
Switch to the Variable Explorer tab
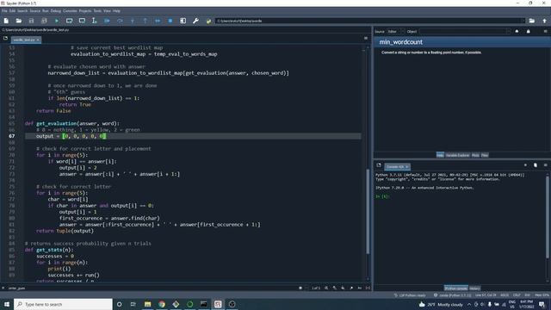(457, 155)
